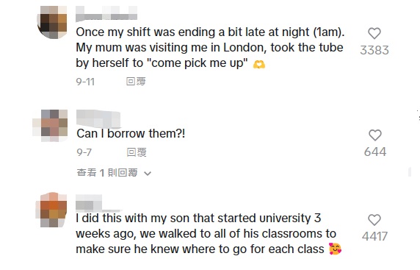Open avatar of university son commenter

[51, 210]
